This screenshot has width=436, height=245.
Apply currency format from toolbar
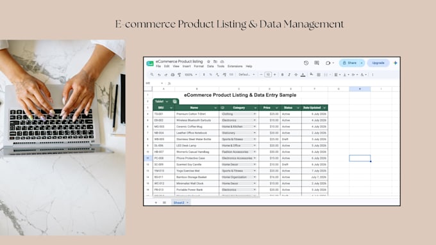point(204,75)
